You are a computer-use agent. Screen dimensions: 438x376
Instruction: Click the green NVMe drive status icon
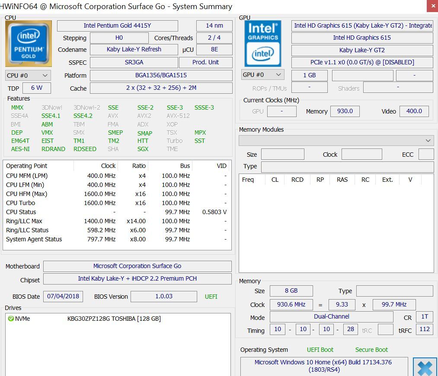pos(11,319)
